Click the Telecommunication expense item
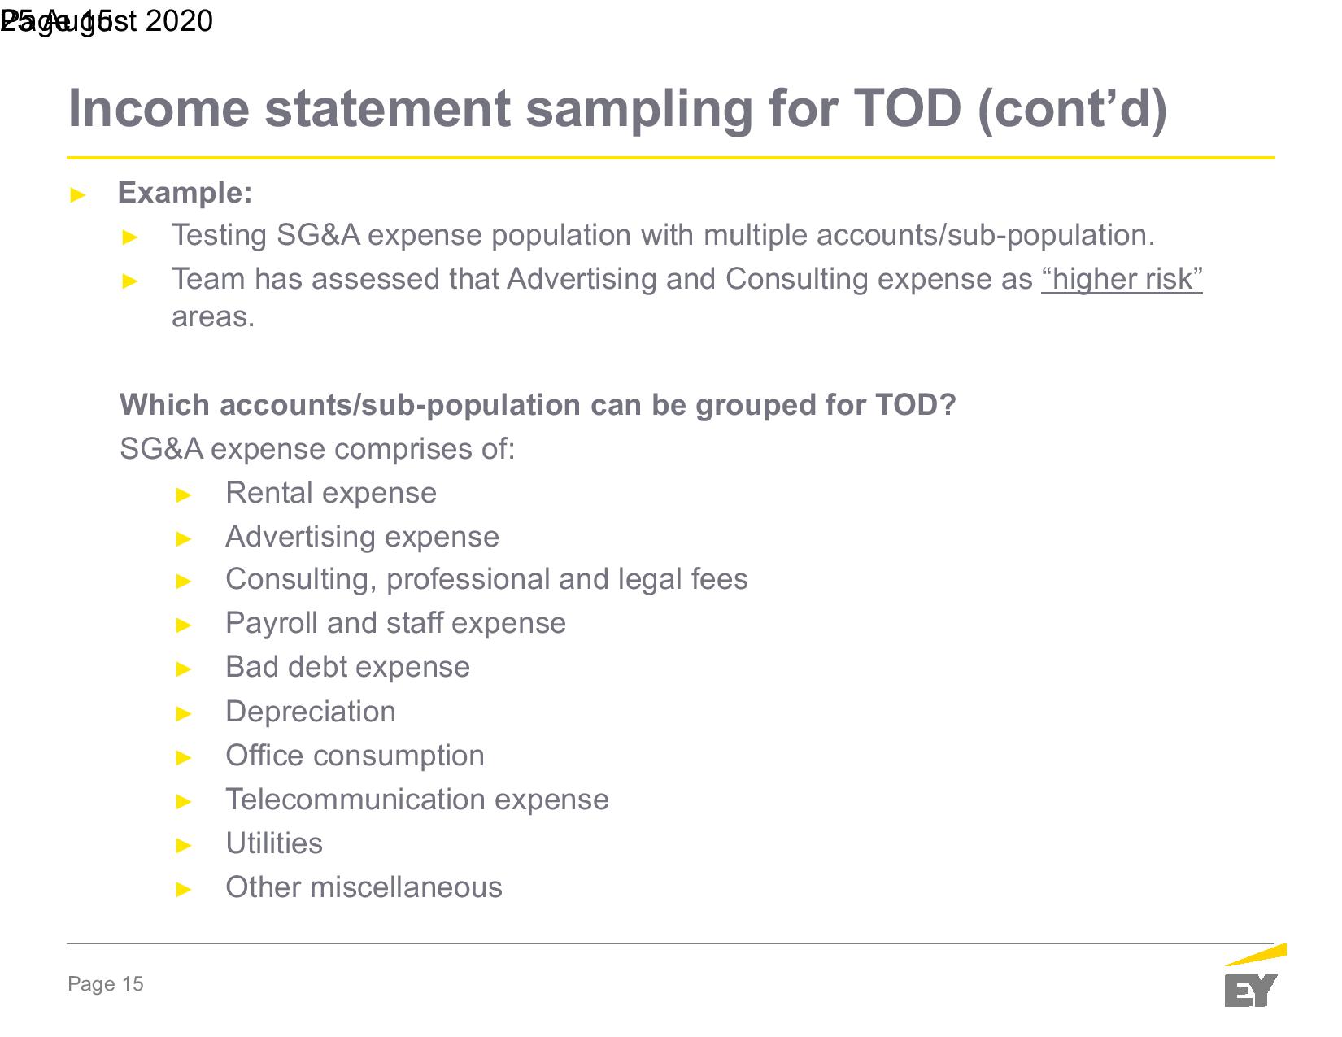Image resolution: width=1342 pixels, height=1037 pixels. pos(416,800)
